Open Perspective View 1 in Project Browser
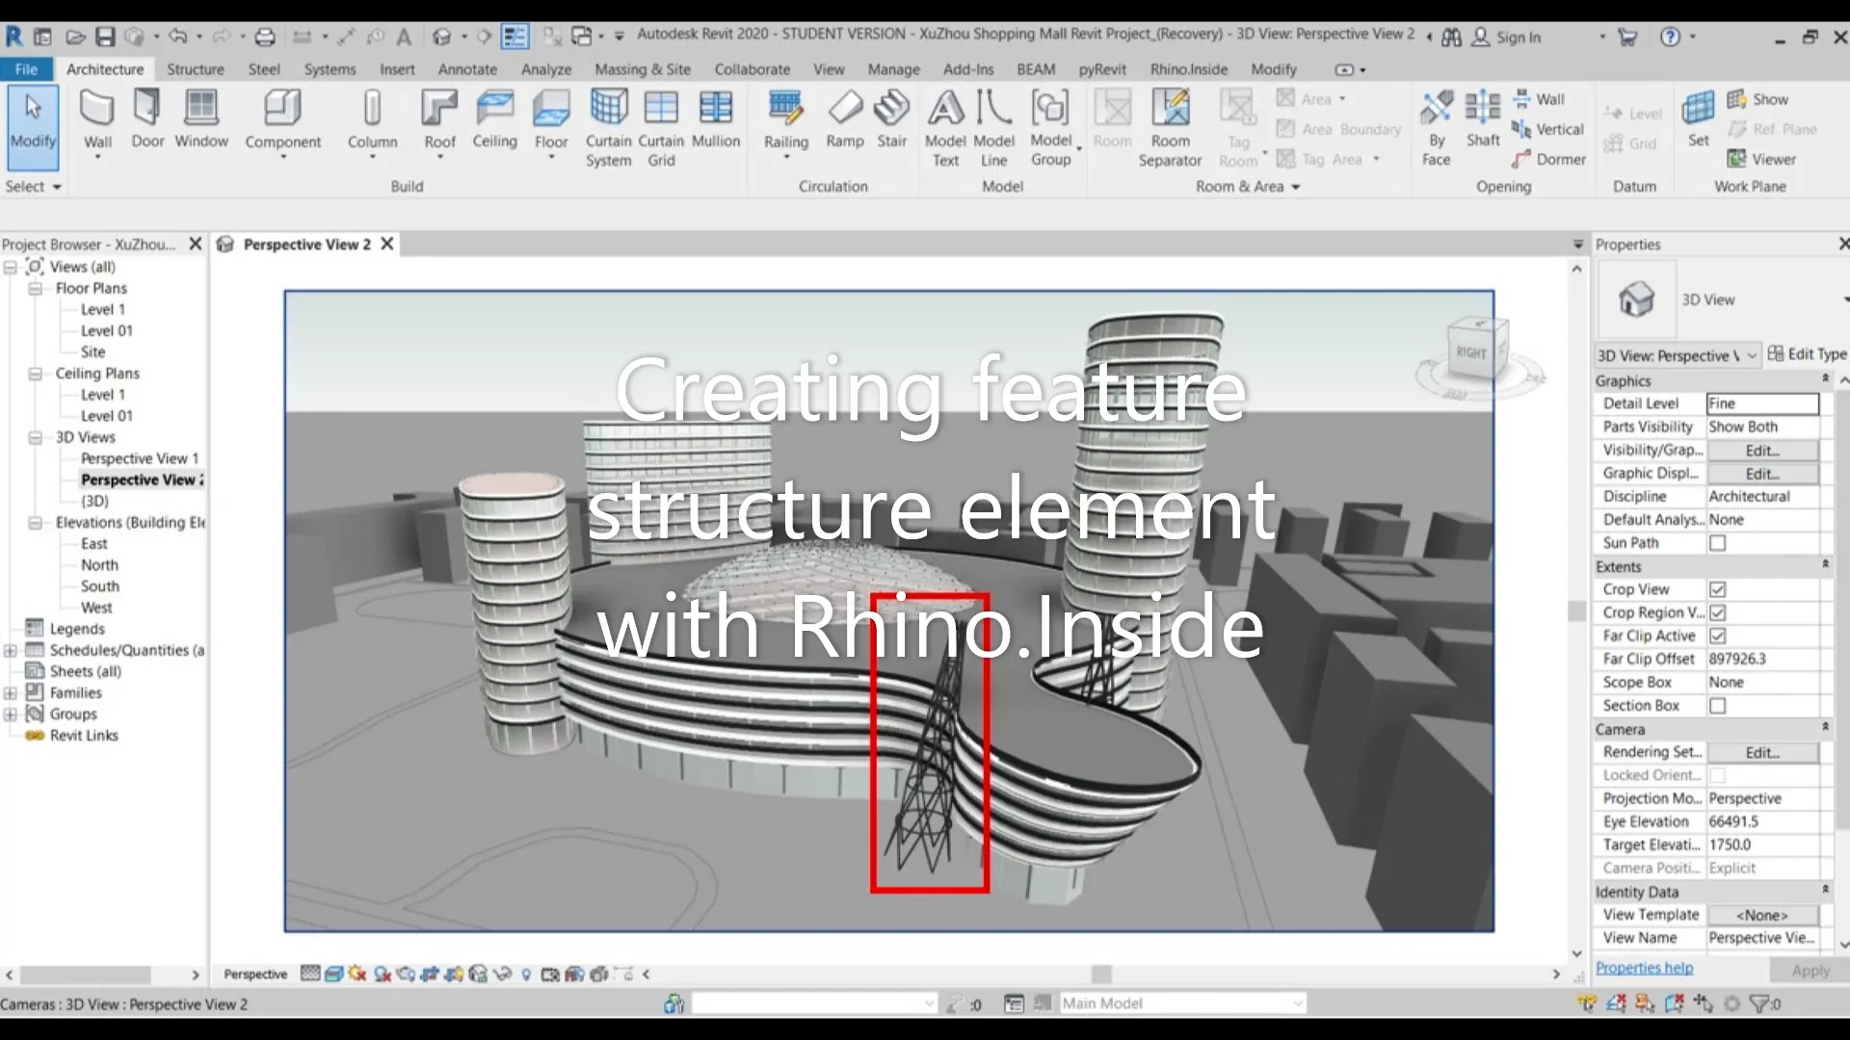1850x1040 pixels. tap(140, 458)
